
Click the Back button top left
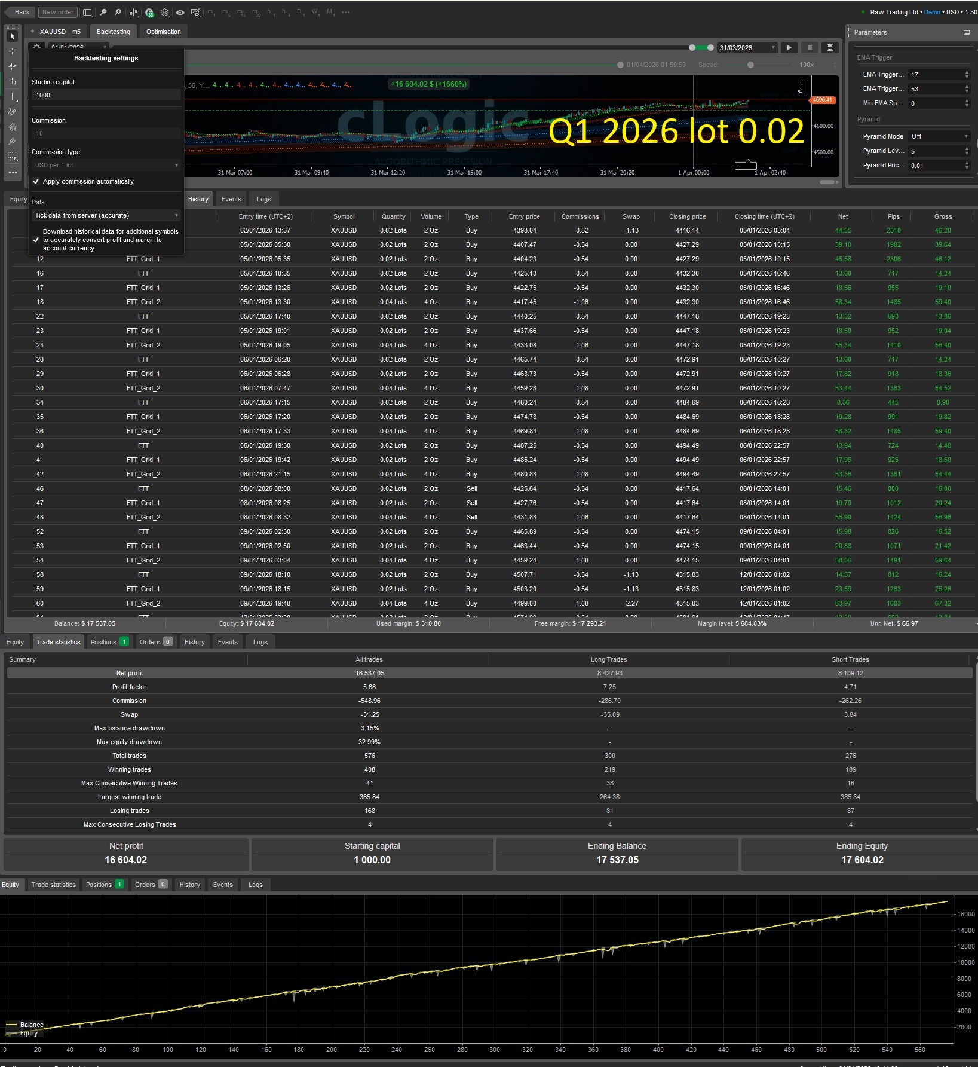(22, 12)
